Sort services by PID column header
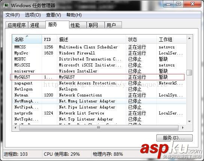 49,39
